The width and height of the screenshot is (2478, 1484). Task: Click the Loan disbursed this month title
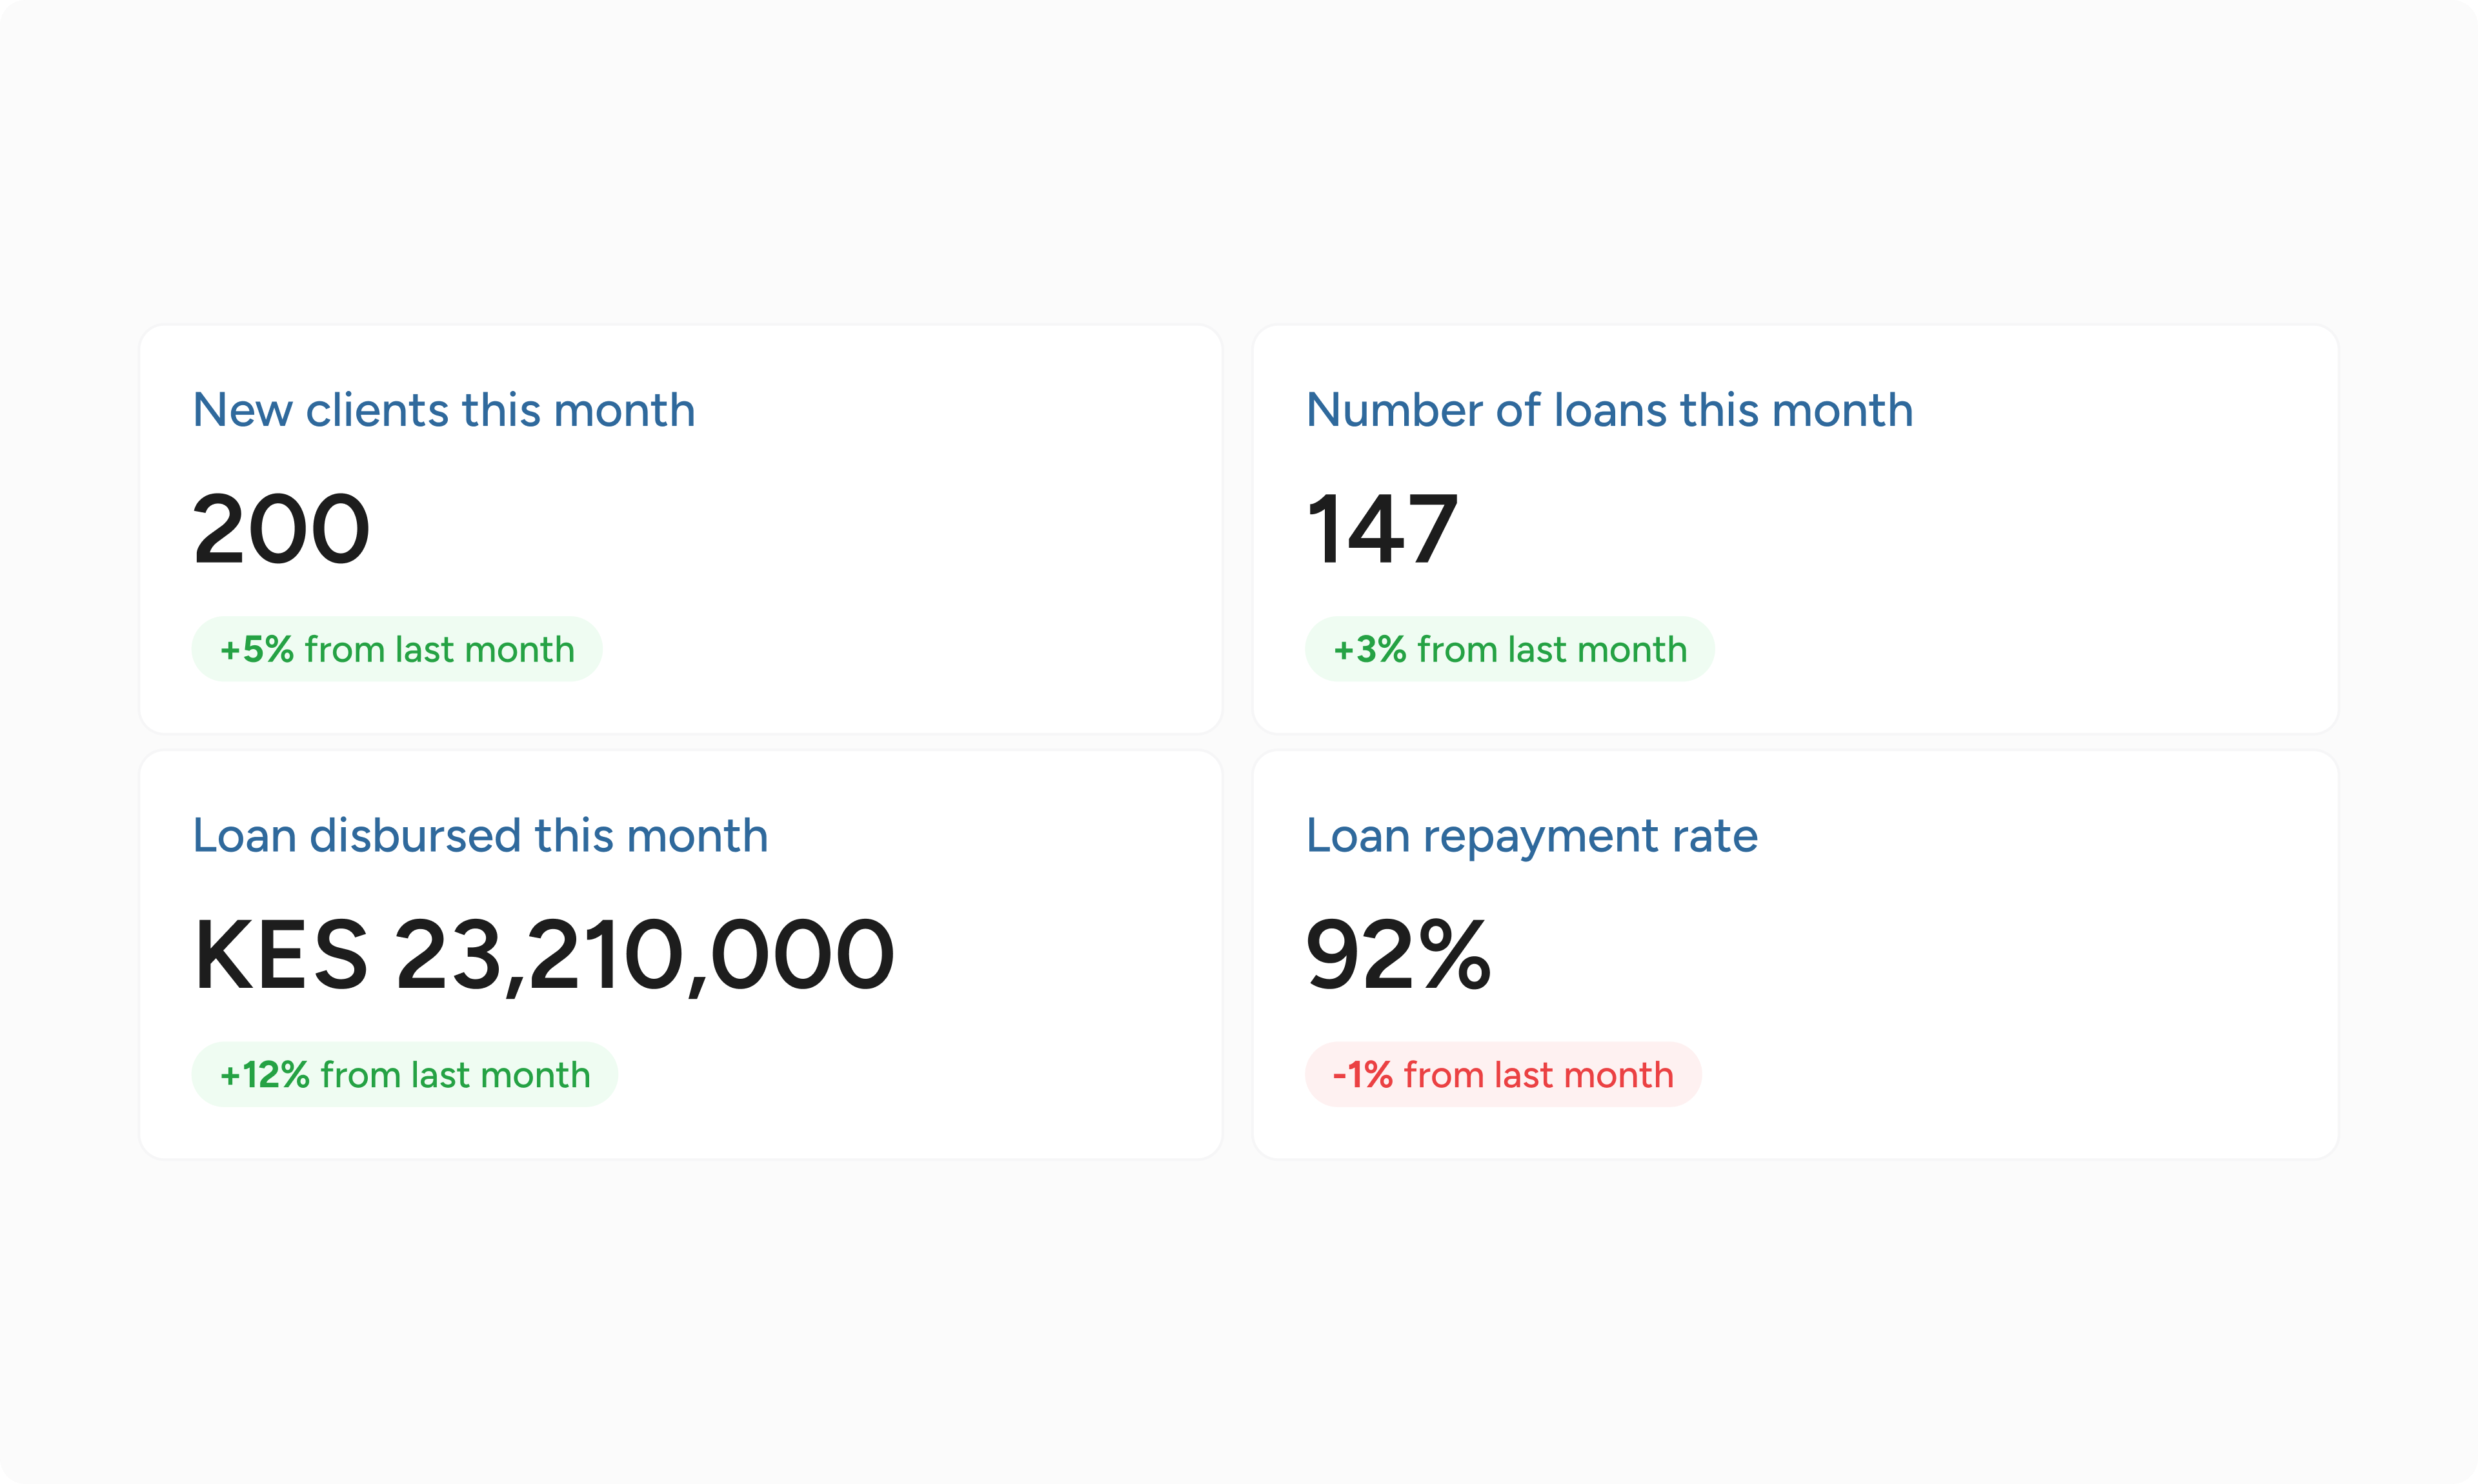click(x=480, y=835)
